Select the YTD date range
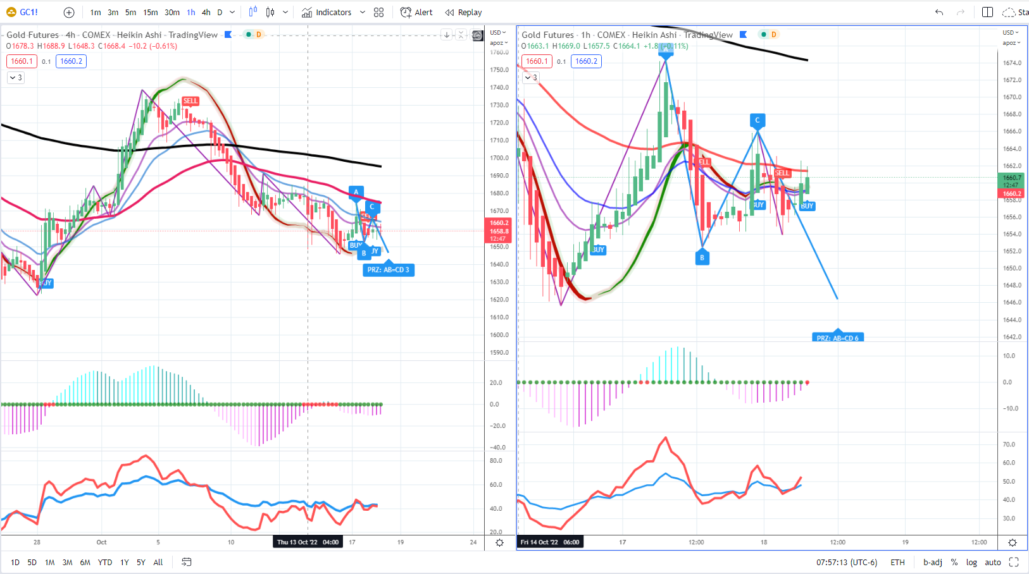The image size is (1029, 574). [x=105, y=562]
